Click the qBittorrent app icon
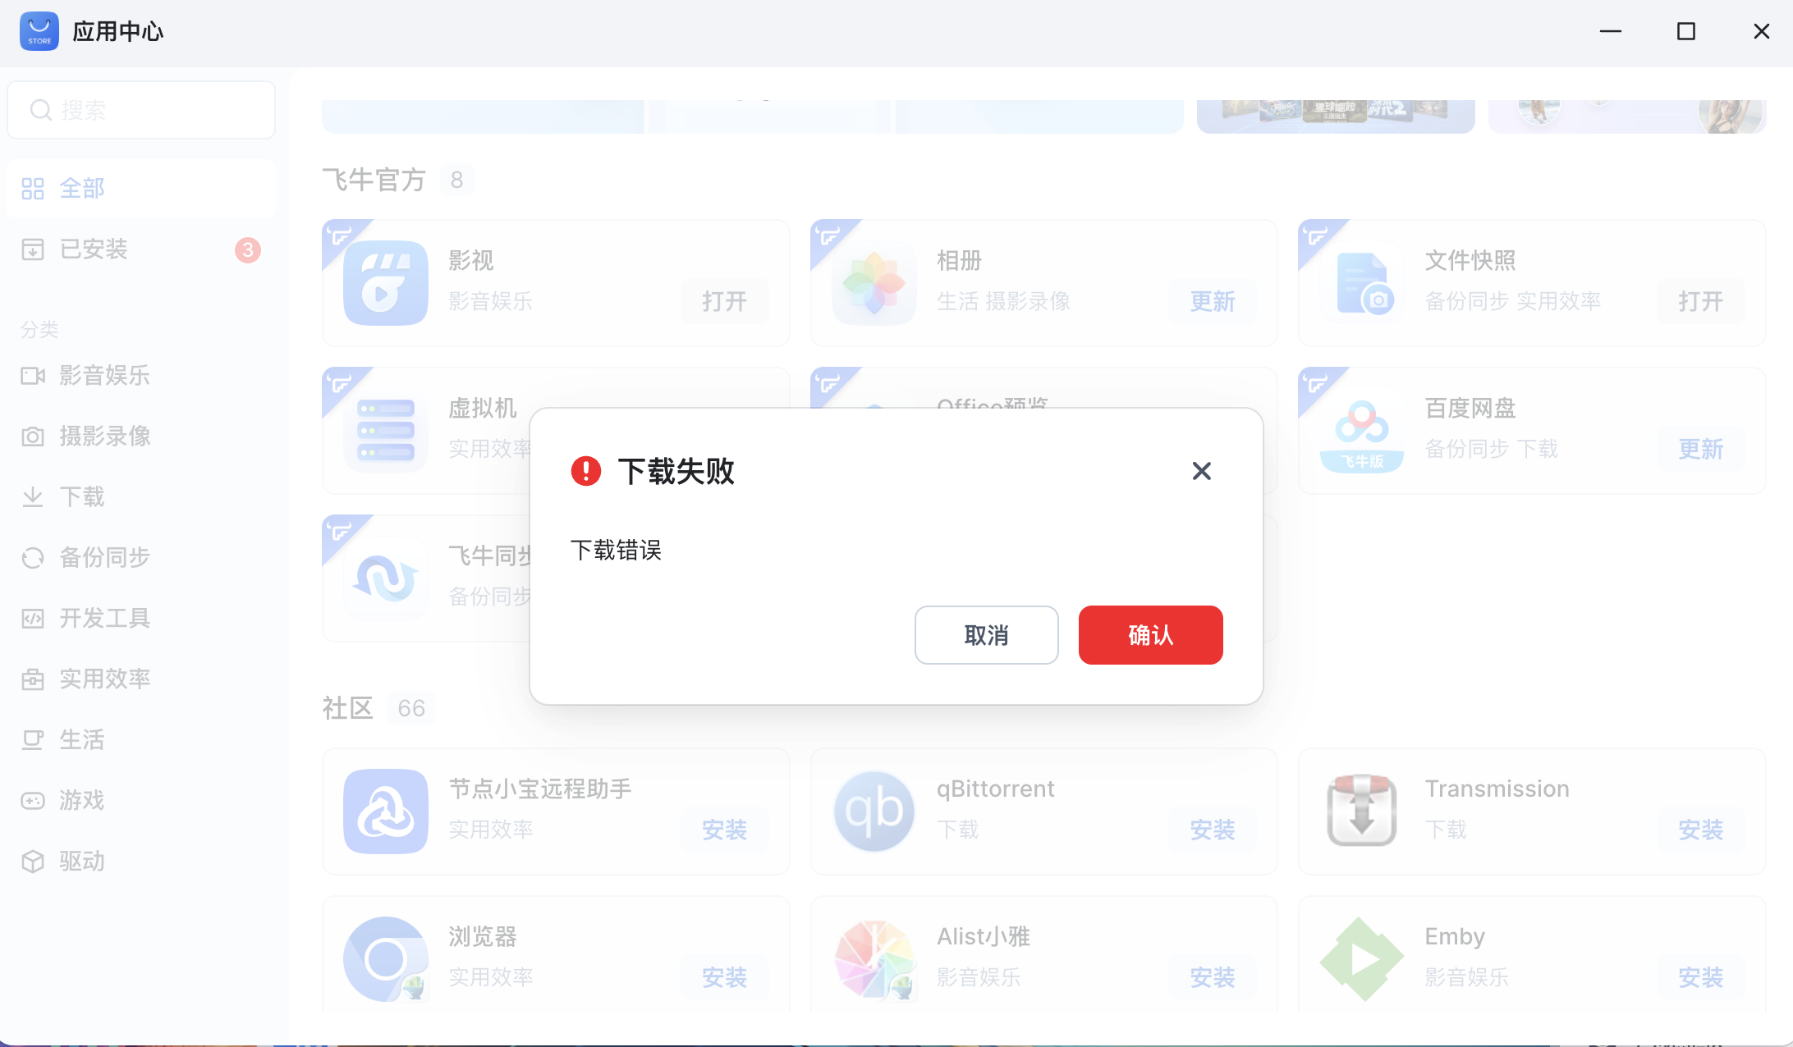 (x=874, y=812)
